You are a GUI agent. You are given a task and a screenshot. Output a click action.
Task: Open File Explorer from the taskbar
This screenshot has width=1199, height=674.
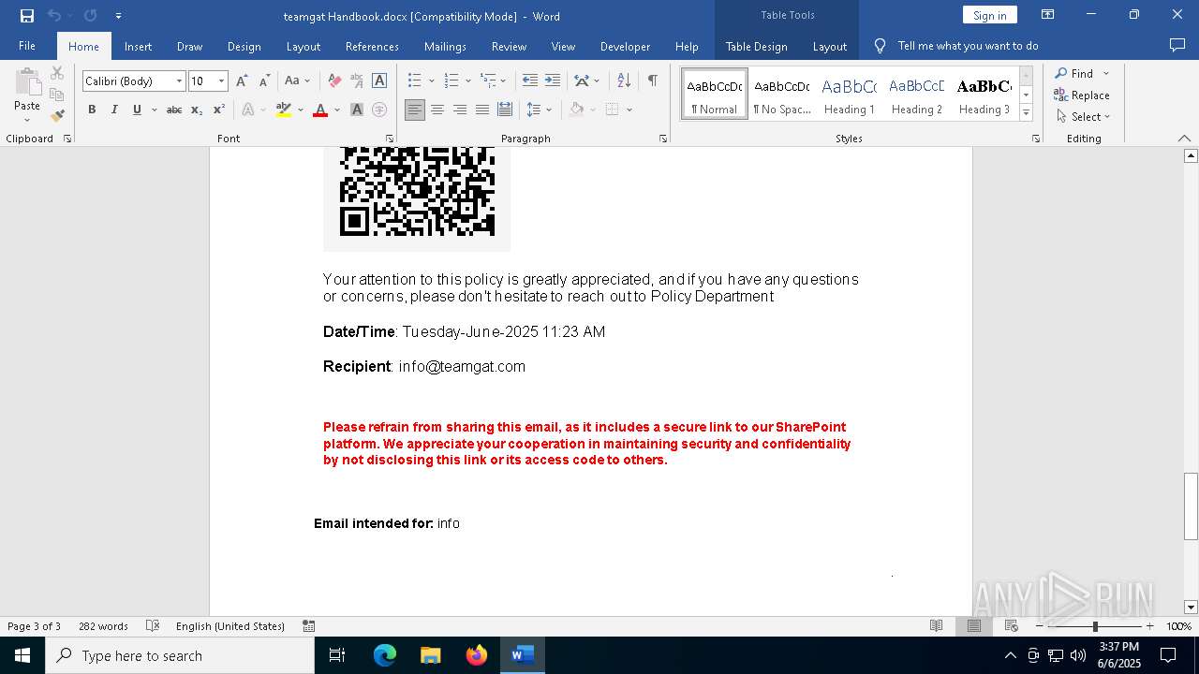point(430,655)
